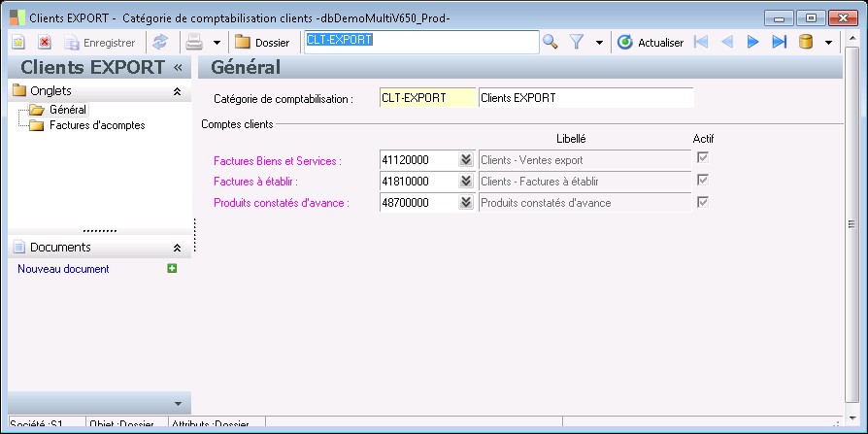This screenshot has height=434, width=868.
Task: Select the Général tree item
Action: pyautogui.click(x=68, y=110)
